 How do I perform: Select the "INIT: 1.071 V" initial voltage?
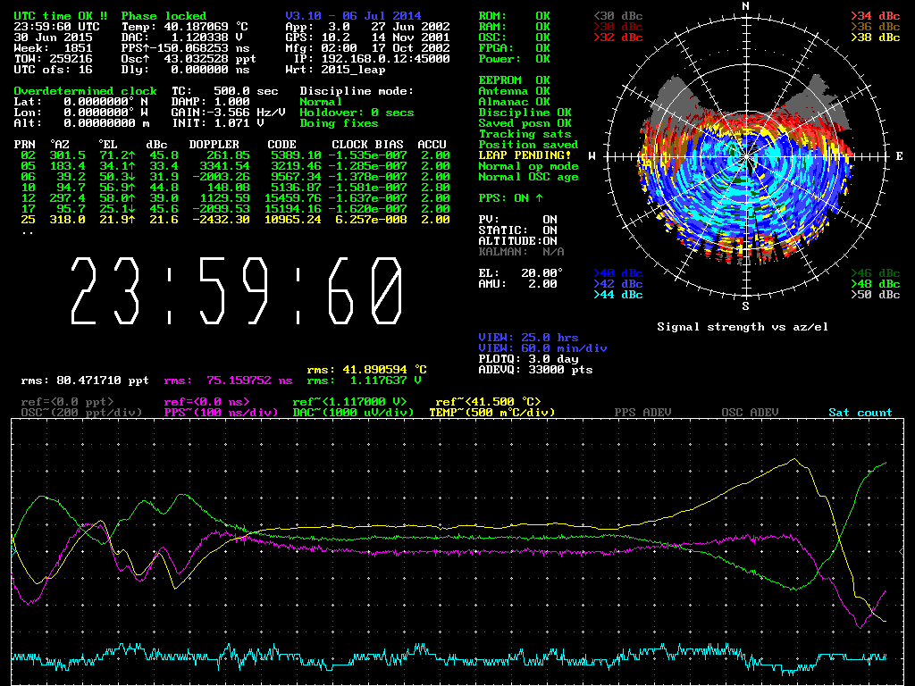point(218,123)
